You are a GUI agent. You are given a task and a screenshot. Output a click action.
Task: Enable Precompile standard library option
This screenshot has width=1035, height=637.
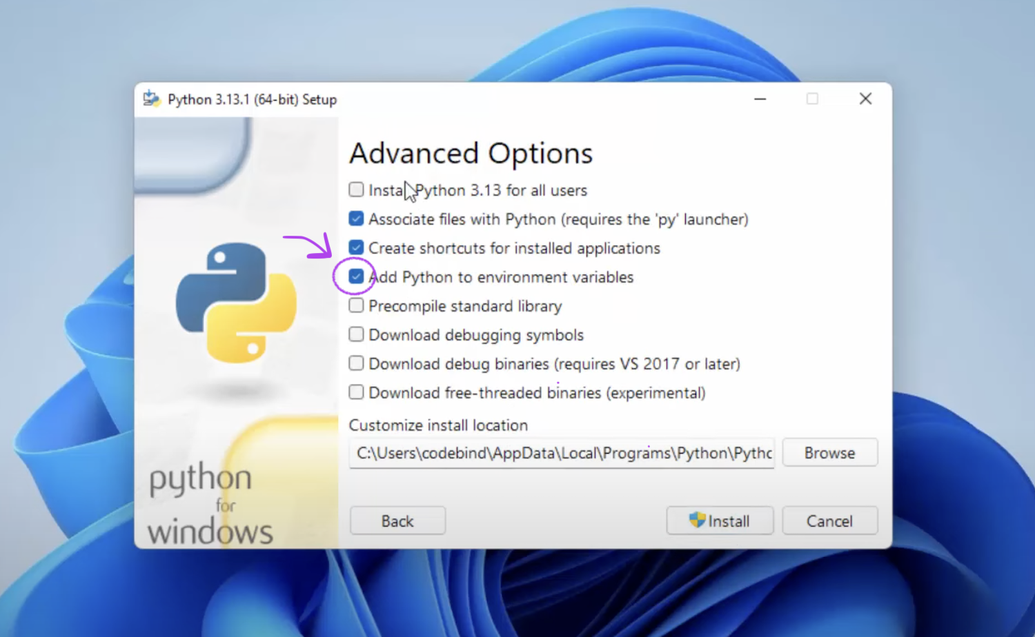click(x=356, y=305)
